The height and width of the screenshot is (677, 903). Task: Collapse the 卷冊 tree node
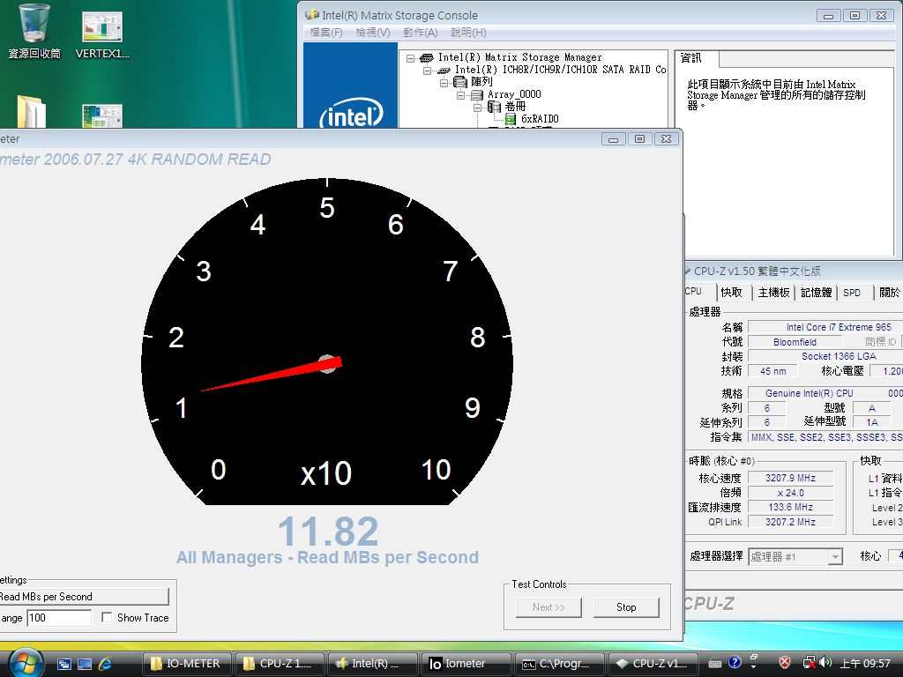tap(477, 108)
